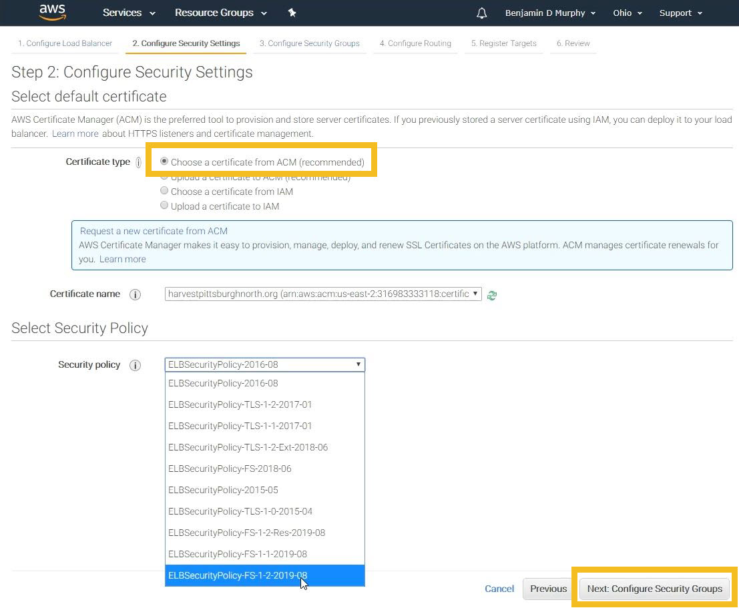Choose ELBSecurityPolicy-TLS-1-0-2015-04 option

(265, 511)
